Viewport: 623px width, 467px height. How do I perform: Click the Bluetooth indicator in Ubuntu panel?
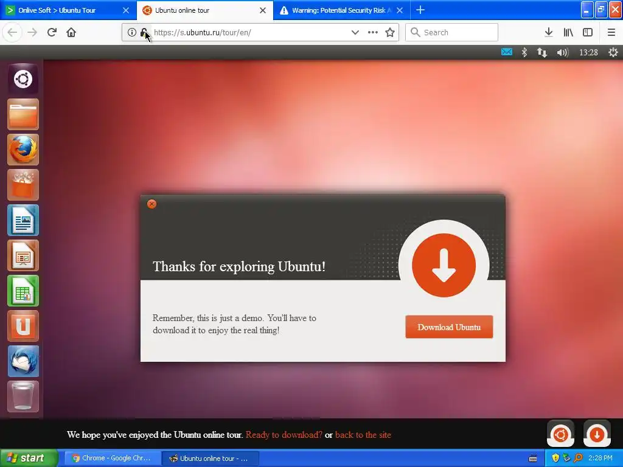pos(524,52)
